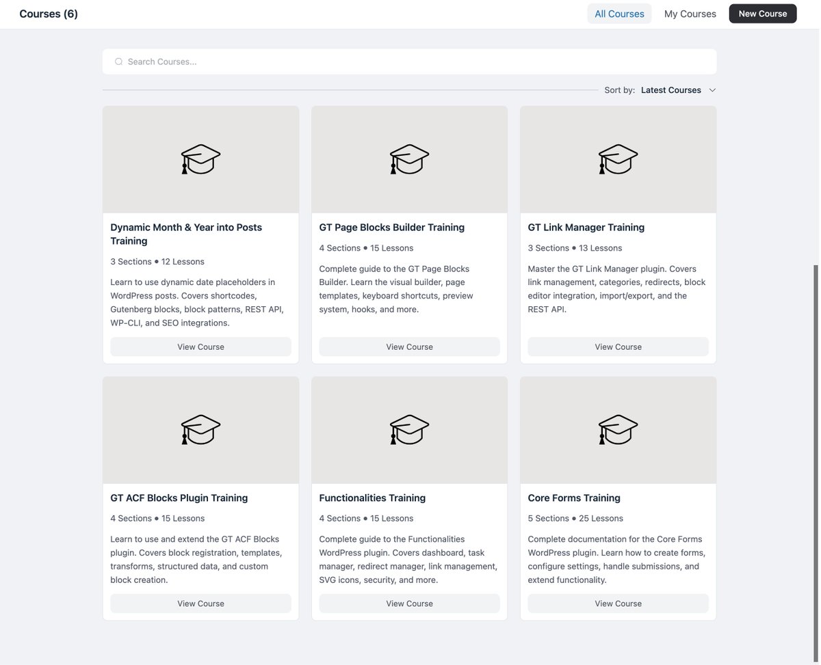Image resolution: width=821 pixels, height=665 pixels.
Task: Click description starting Learn to use dynamic date
Action: 197,303
